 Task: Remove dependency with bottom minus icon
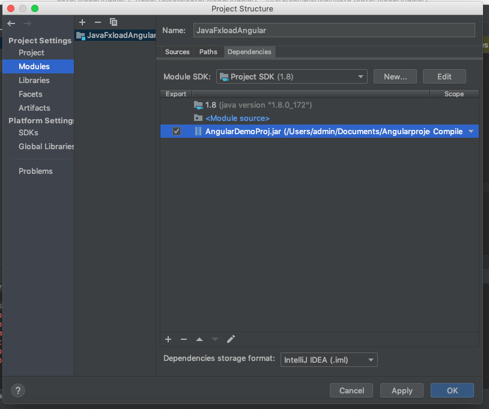pos(184,339)
